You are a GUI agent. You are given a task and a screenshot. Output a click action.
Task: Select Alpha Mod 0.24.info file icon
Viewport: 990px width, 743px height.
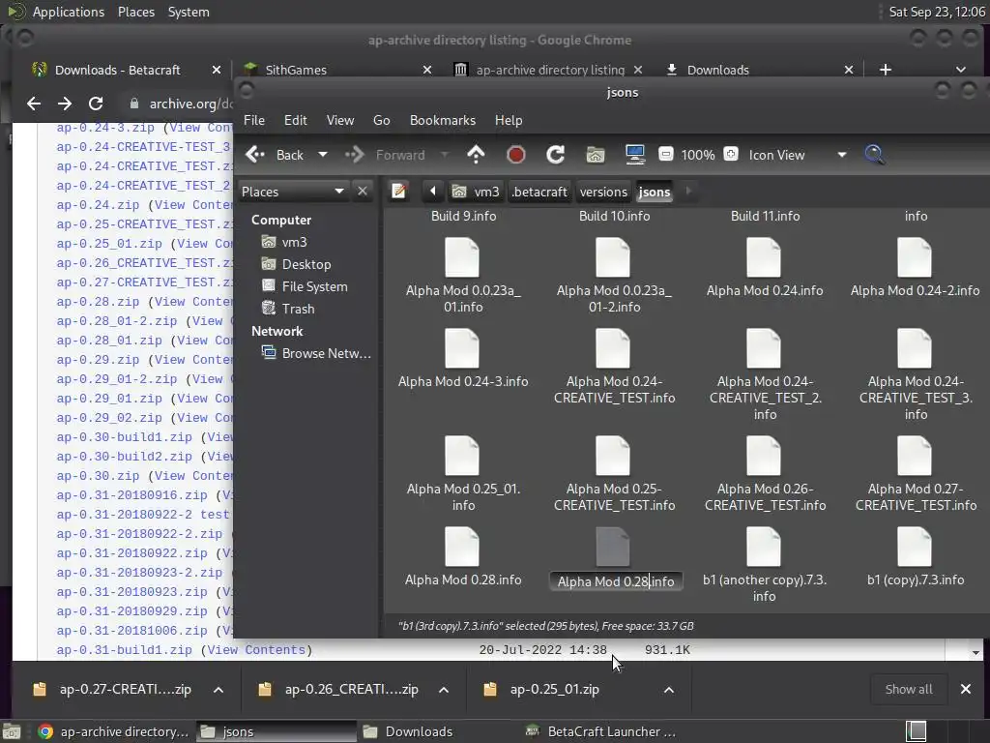click(x=764, y=257)
